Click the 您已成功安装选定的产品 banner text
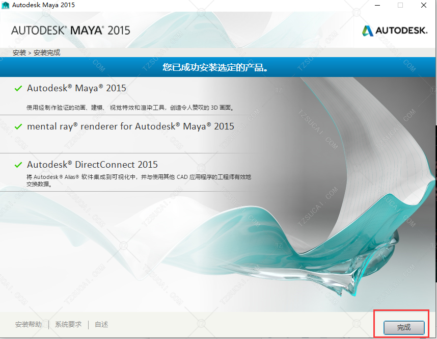 tap(215, 67)
